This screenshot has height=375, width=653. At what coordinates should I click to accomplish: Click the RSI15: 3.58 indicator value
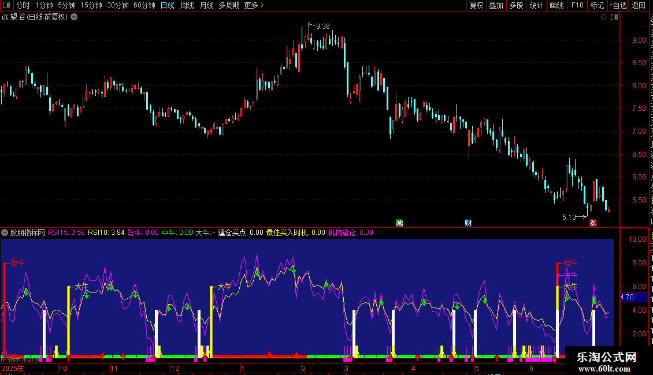click(66, 232)
